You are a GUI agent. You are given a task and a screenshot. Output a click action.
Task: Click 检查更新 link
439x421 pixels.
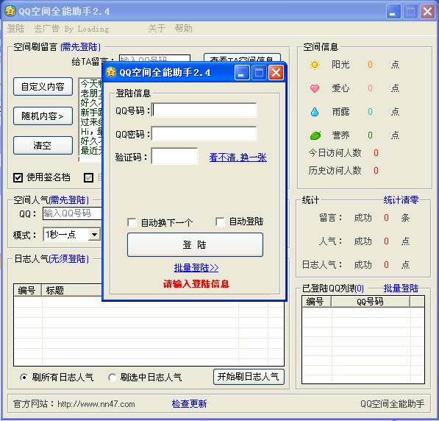pos(189,403)
